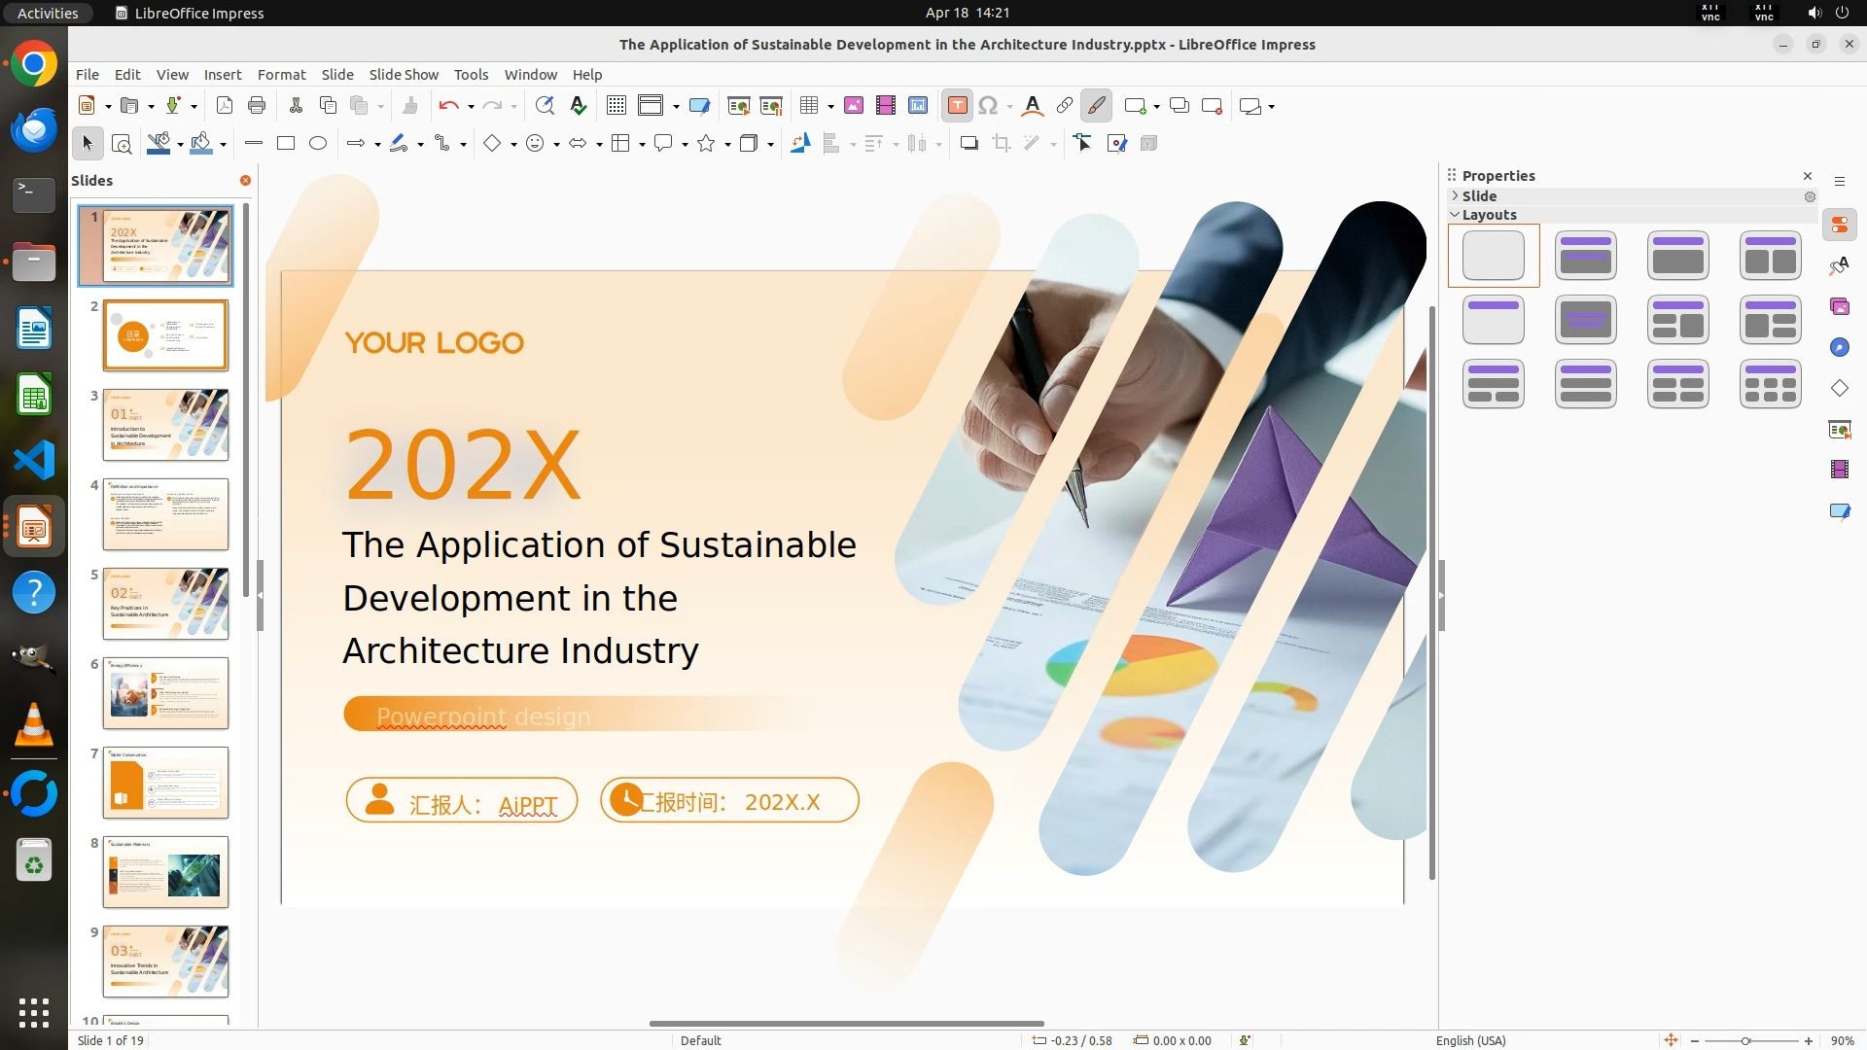This screenshot has width=1867, height=1050.
Task: Click the Insert Hyperlink icon
Action: coord(1065,106)
